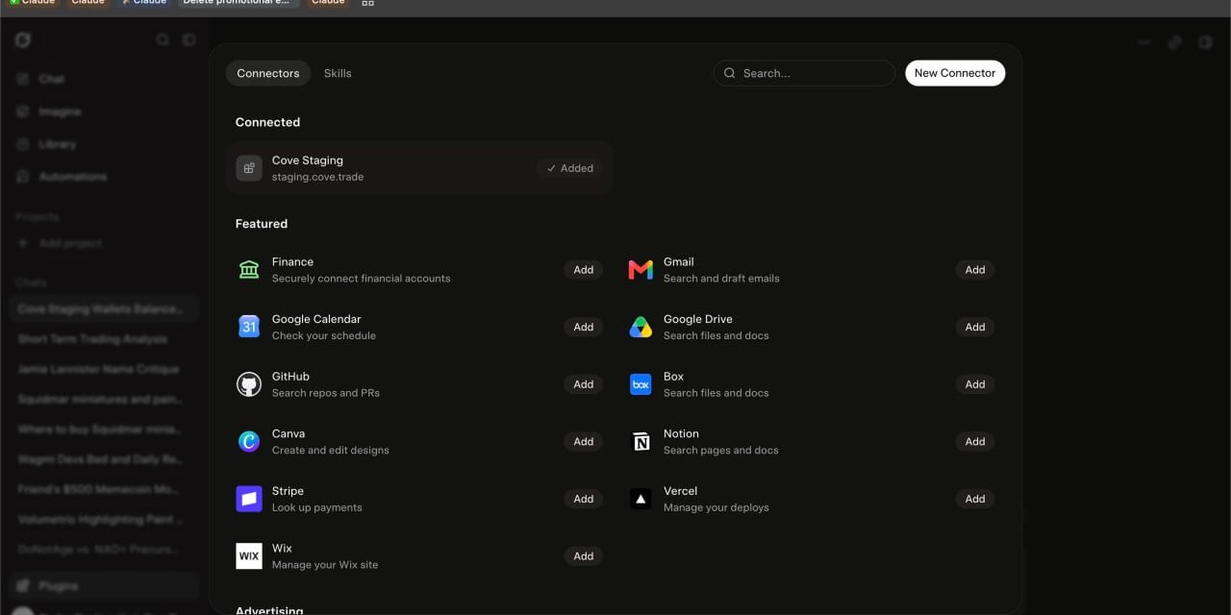Click the 'Manage your deploys' description
The height and width of the screenshot is (615, 1231).
point(716,507)
